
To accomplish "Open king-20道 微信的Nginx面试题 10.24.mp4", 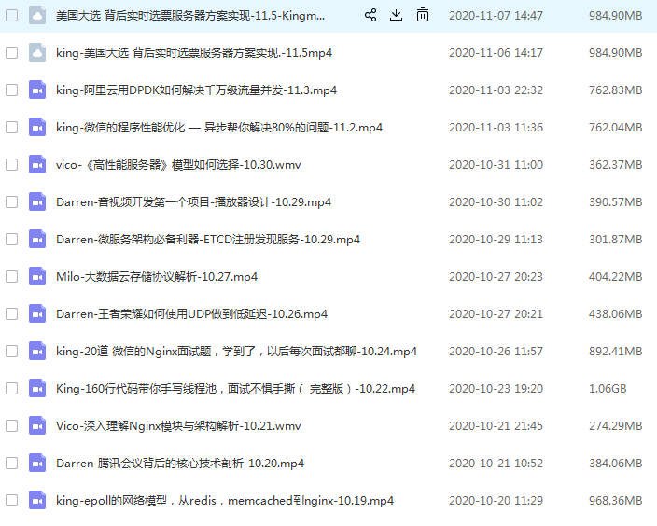I will 237,352.
